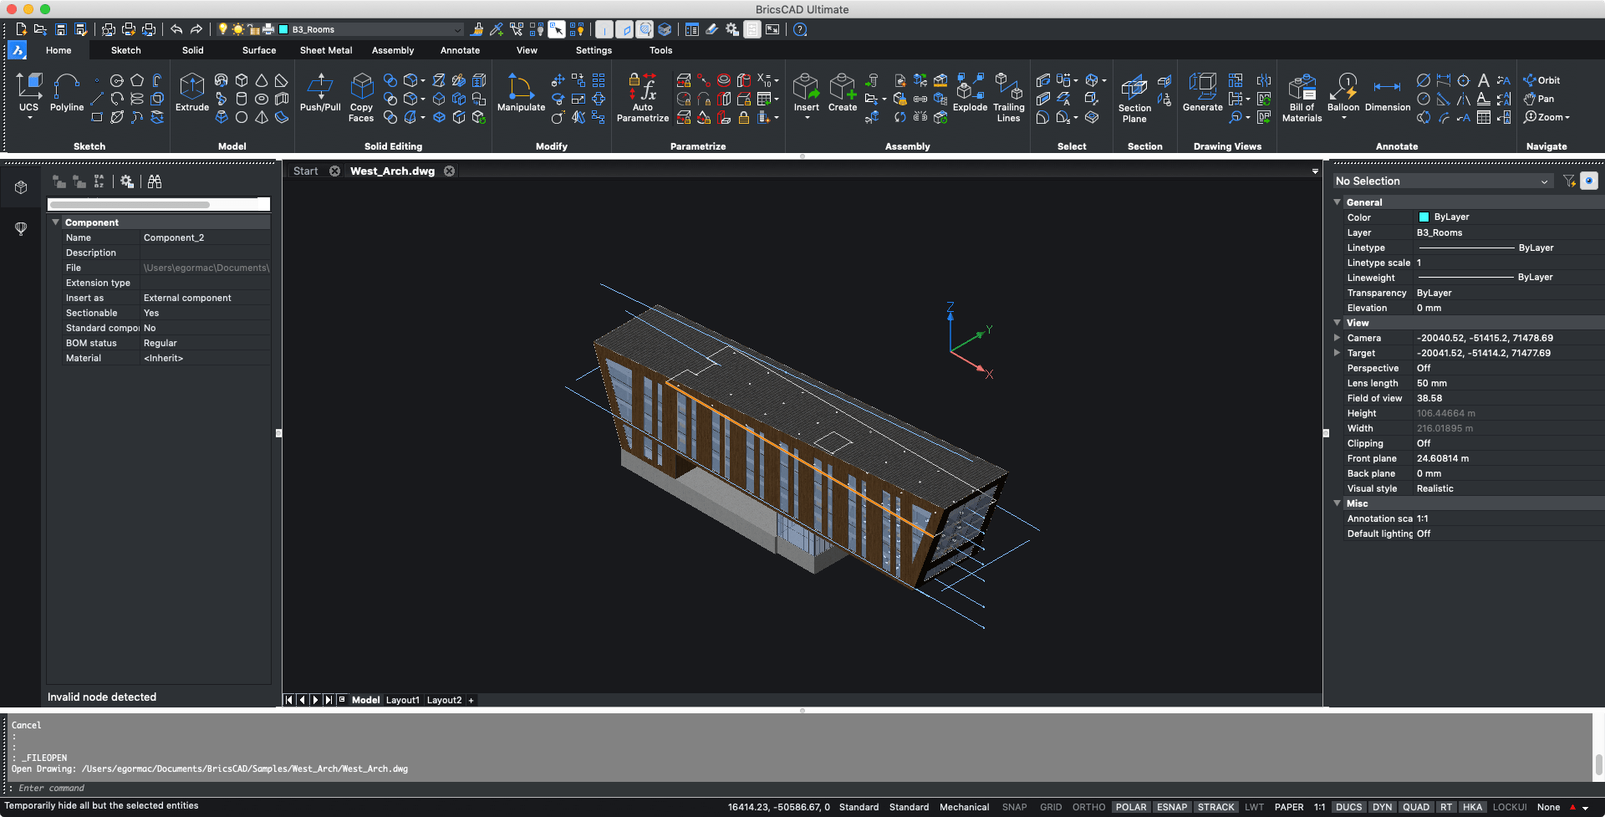Open the B3_Rooms layer dropdown
This screenshot has width=1605, height=817.
[x=457, y=30]
